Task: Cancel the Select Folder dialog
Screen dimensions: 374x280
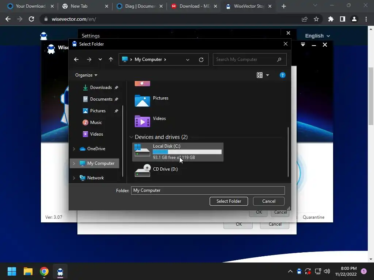Action: click(x=268, y=201)
